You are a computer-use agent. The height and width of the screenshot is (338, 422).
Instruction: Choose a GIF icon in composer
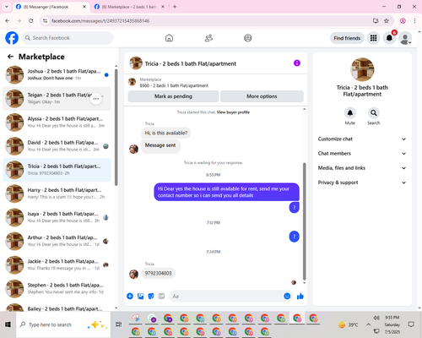pos(161,296)
